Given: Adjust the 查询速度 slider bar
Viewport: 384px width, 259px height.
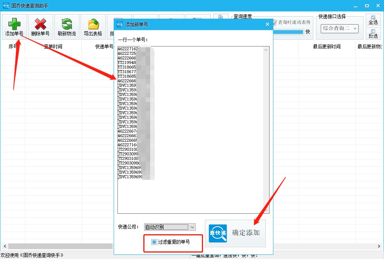Looking at the screenshot, I should tap(288, 32).
